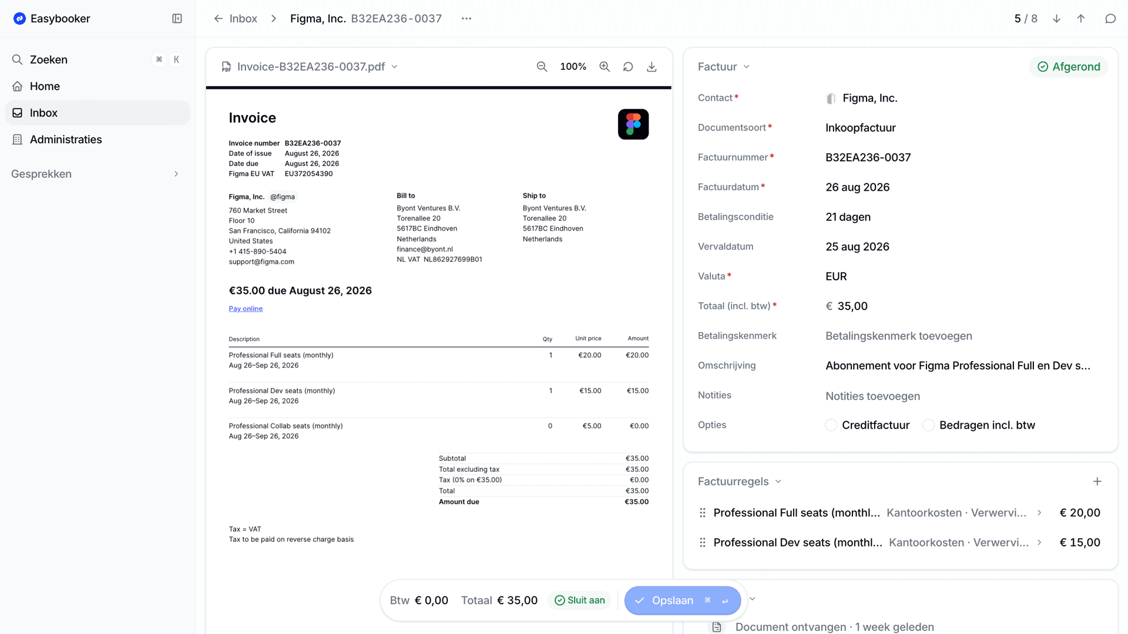This screenshot has width=1128, height=634.
Task: Open the three-dots more options menu
Action: point(466,18)
